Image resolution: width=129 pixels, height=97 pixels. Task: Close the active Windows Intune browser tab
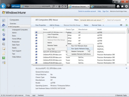point(88,6)
